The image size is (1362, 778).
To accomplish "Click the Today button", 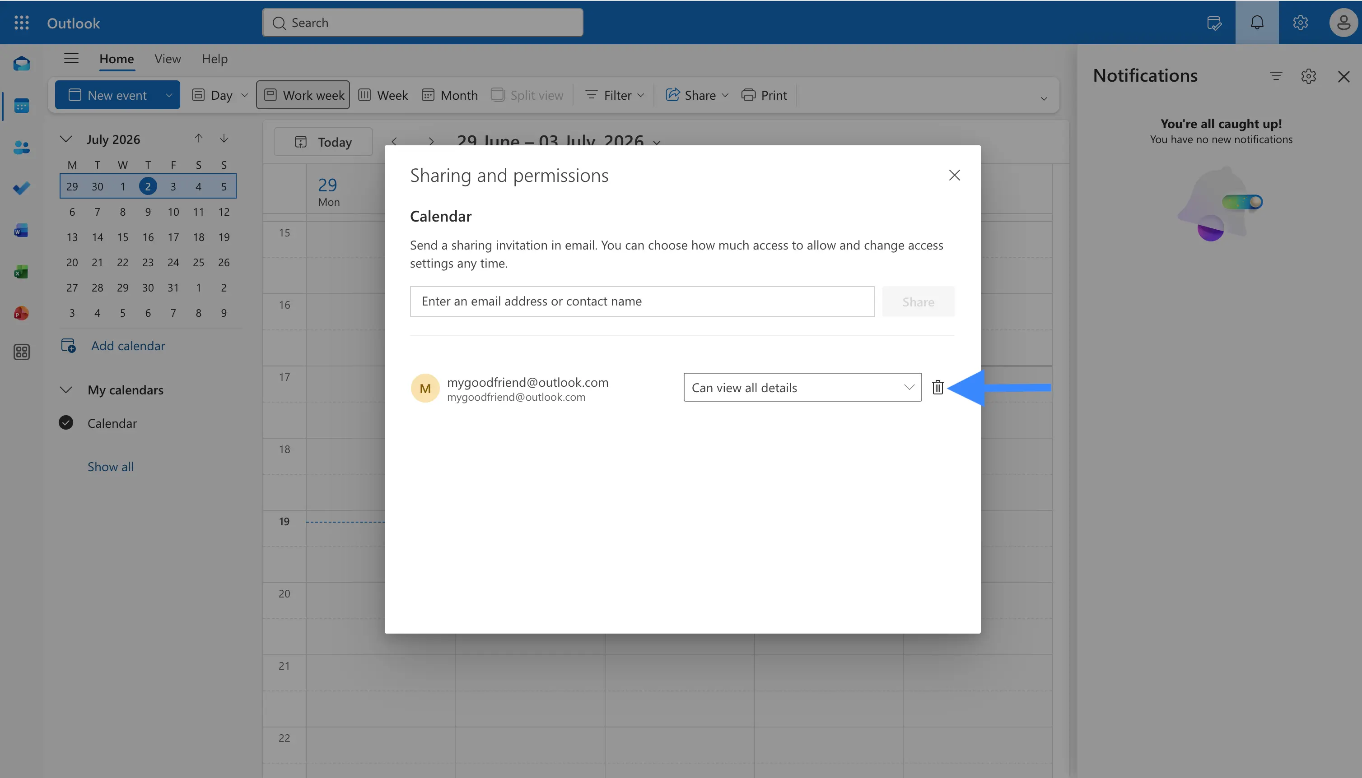I will pos(323,142).
